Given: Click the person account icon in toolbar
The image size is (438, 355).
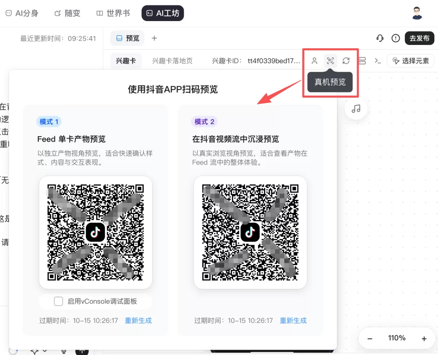Looking at the screenshot, I should coord(314,61).
